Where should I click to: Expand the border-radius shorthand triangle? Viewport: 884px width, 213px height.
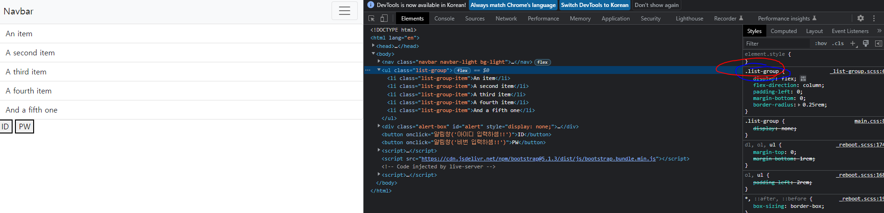(x=799, y=105)
